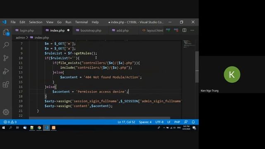Click the unsaved dot on the index.php tab
This screenshot has width=265, height=149.
pyautogui.click(x=68, y=30)
